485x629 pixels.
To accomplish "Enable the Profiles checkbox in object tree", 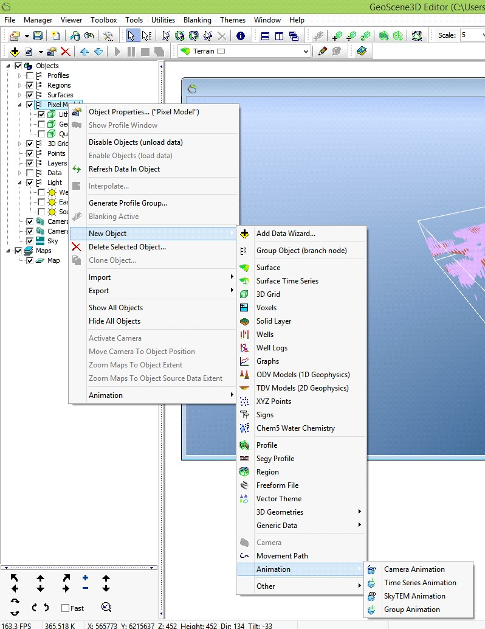I will (30, 75).
